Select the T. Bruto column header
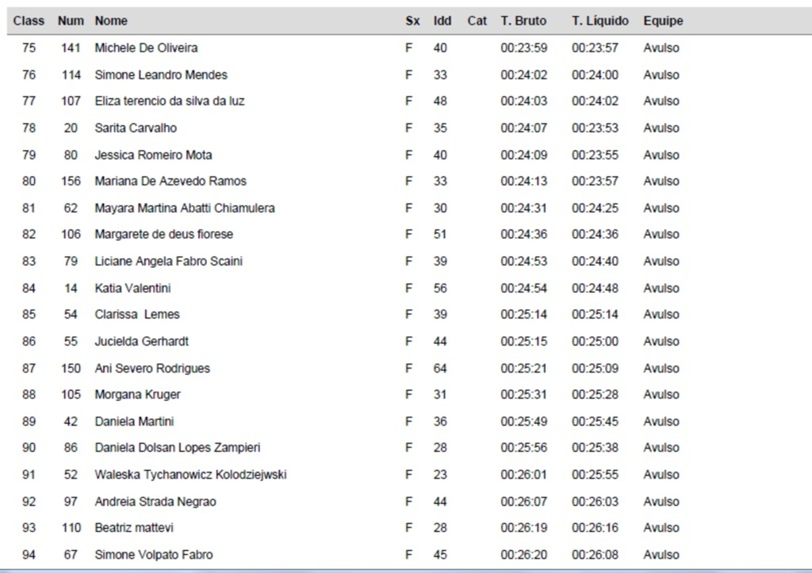The width and height of the screenshot is (812, 573). pyautogui.click(x=523, y=21)
